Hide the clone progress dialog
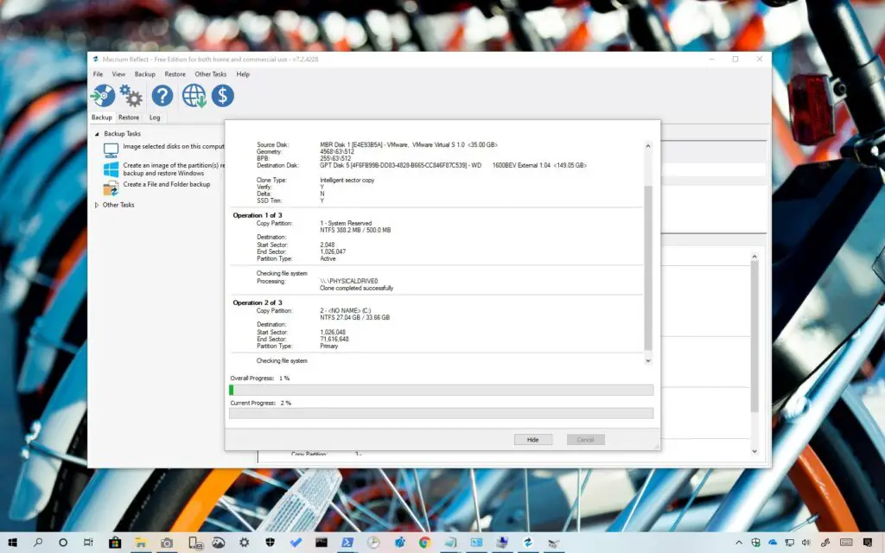 point(533,439)
